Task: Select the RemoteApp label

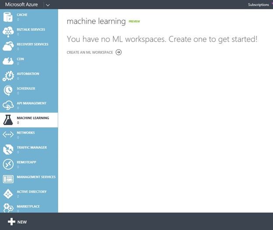Action: pos(26,162)
